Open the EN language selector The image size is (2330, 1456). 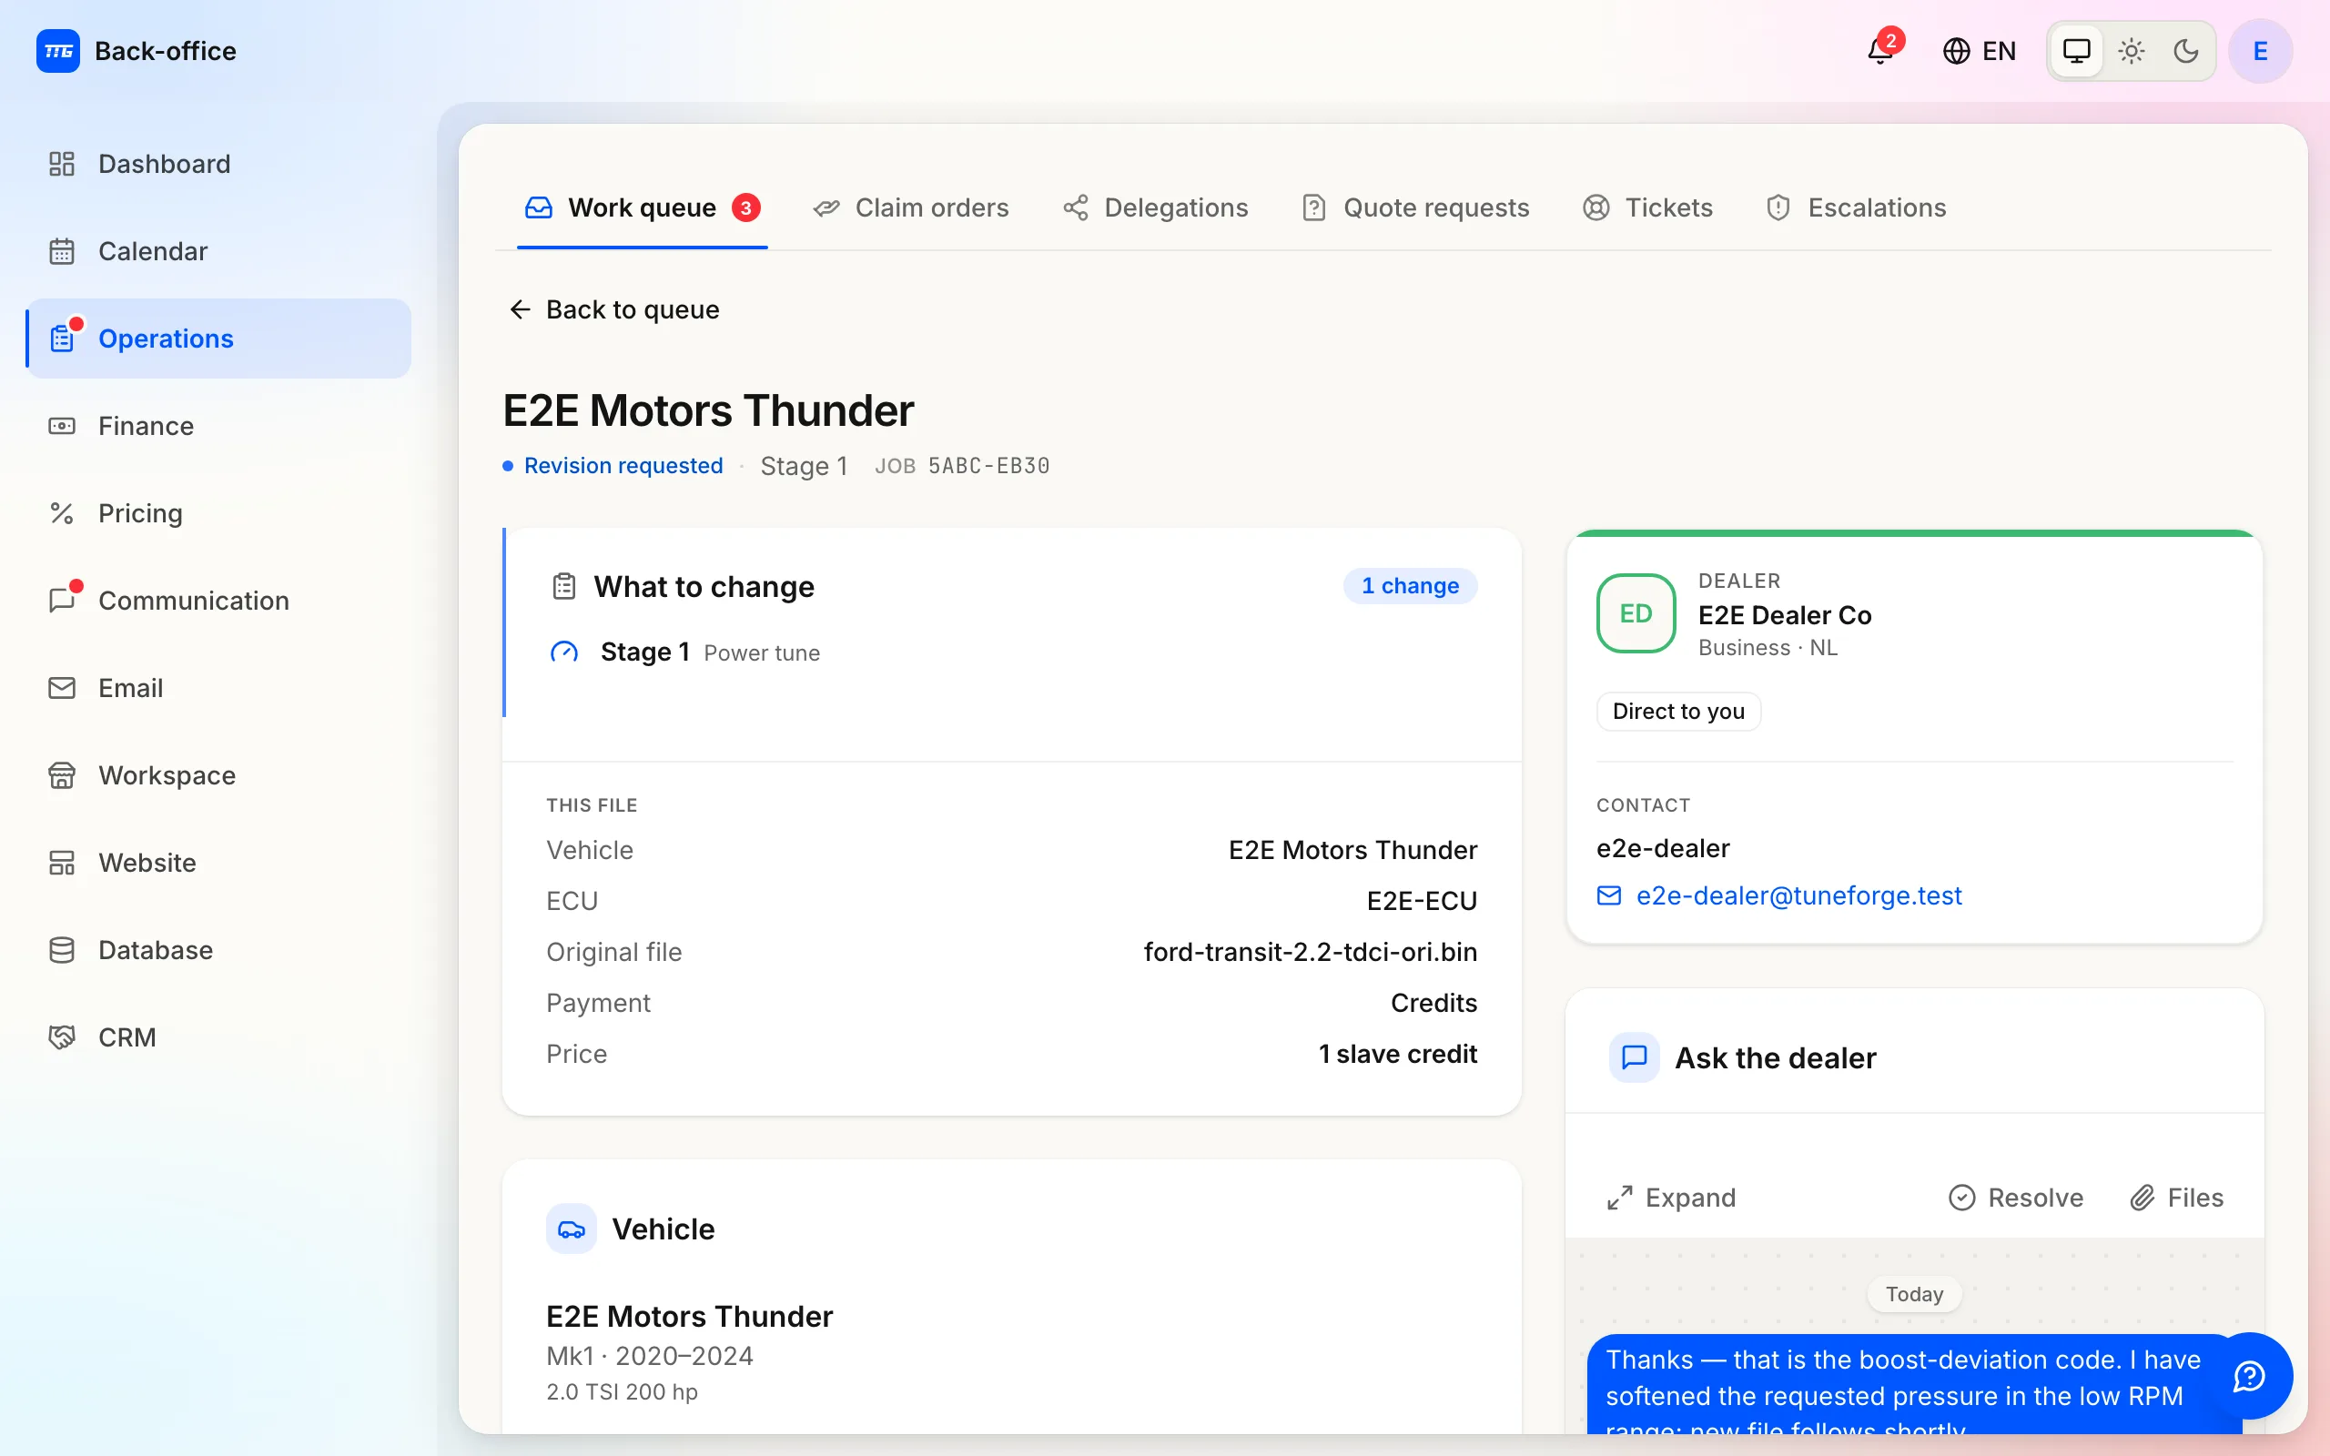pos(1980,51)
